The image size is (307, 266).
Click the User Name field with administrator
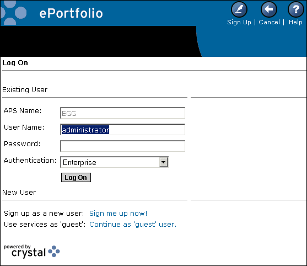pos(122,129)
